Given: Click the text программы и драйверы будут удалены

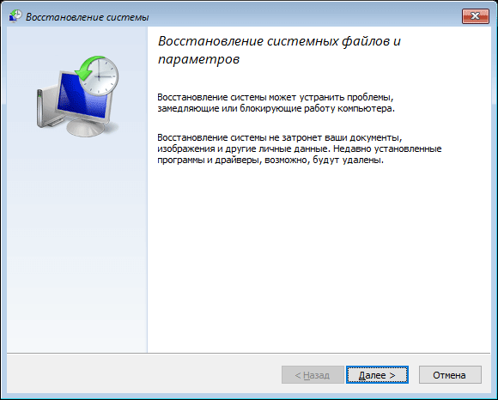Looking at the screenshot, I should (270, 160).
